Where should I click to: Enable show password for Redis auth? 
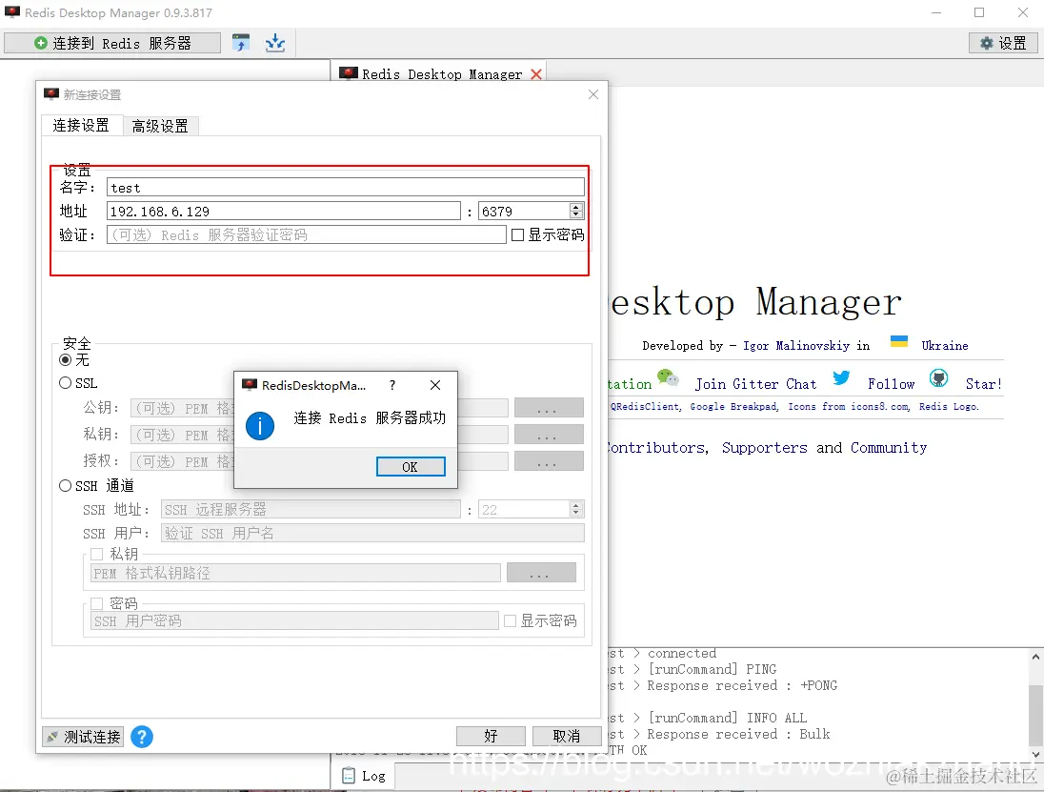coord(517,235)
